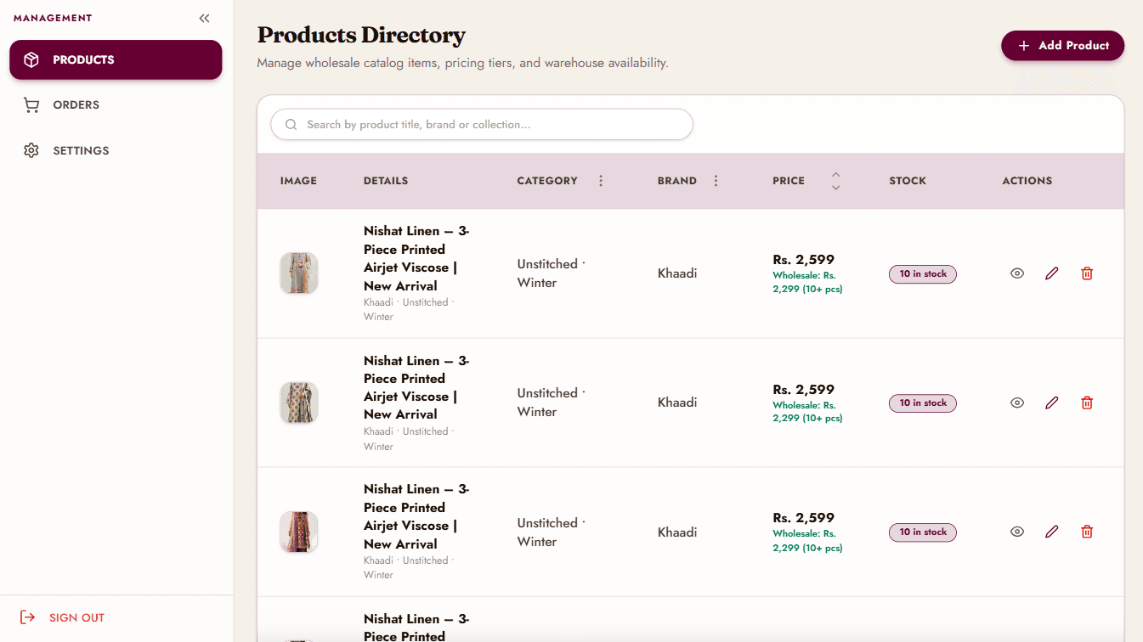Screen dimensions: 1143x642
Task: Edit third product row with pencil icon
Action: [1052, 532]
